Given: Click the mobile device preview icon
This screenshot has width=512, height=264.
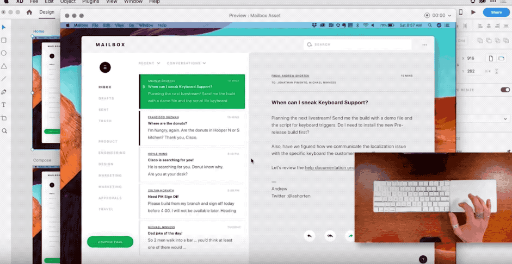Looking at the screenshot, I should click(461, 12).
